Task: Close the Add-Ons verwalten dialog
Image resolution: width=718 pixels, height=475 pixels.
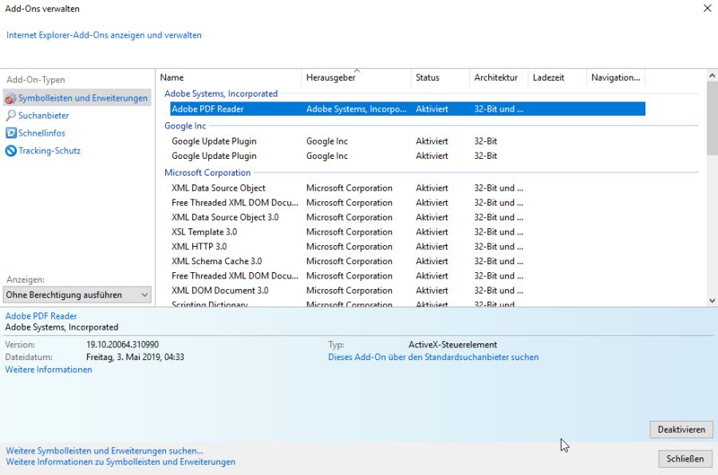Action: pyautogui.click(x=707, y=8)
